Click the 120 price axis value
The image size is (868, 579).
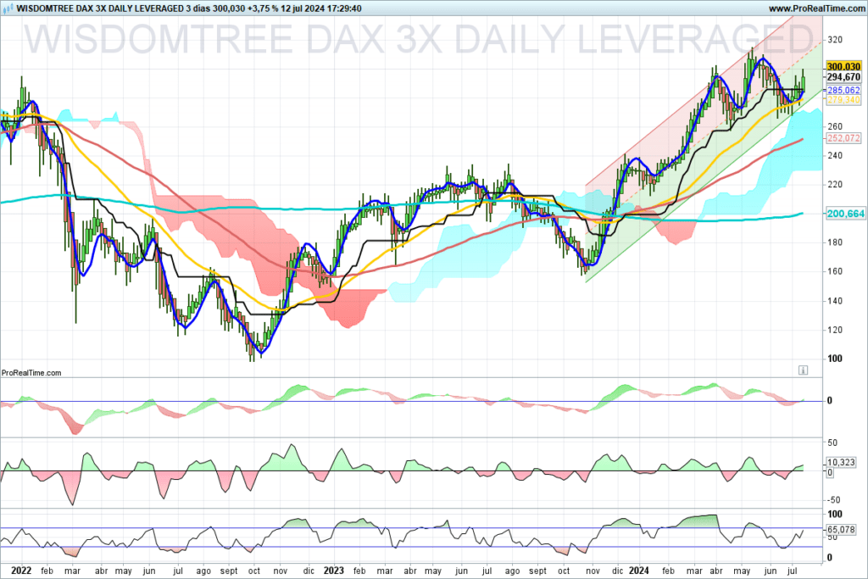(x=835, y=330)
